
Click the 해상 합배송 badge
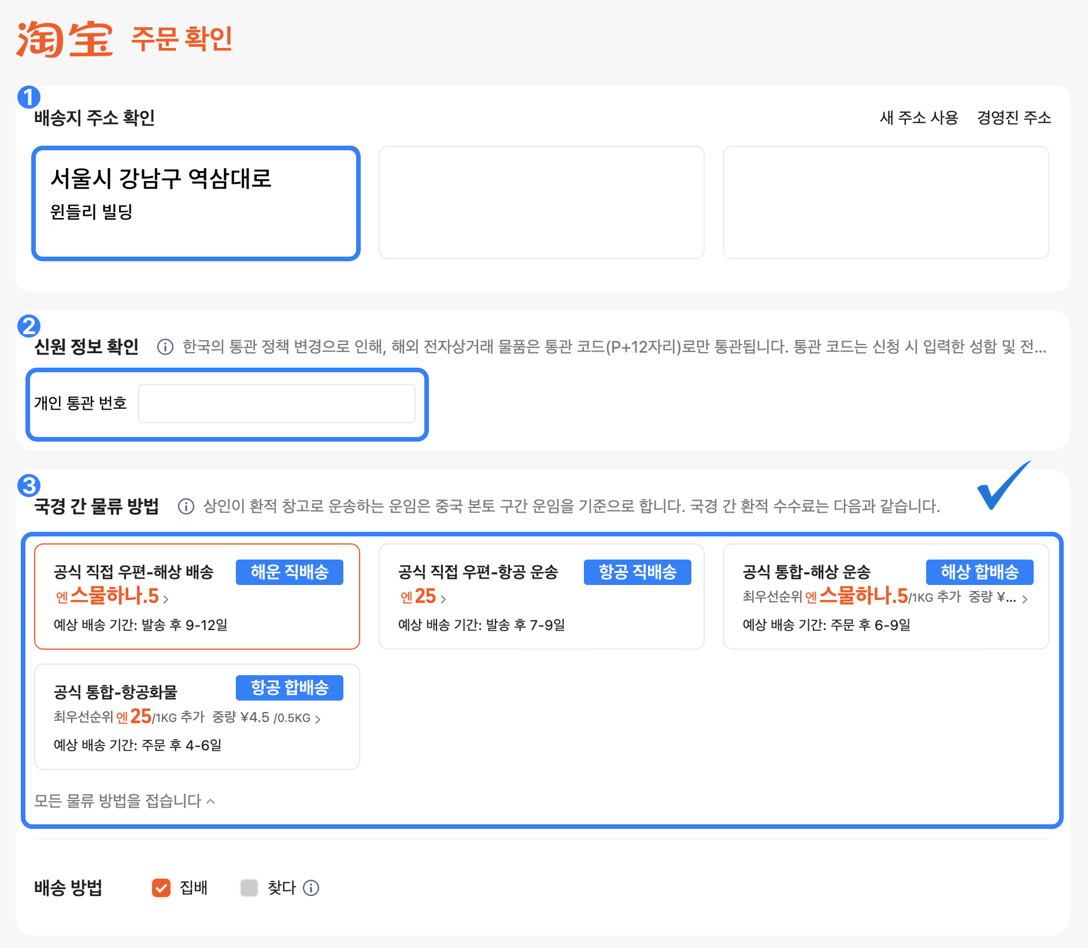click(x=980, y=572)
